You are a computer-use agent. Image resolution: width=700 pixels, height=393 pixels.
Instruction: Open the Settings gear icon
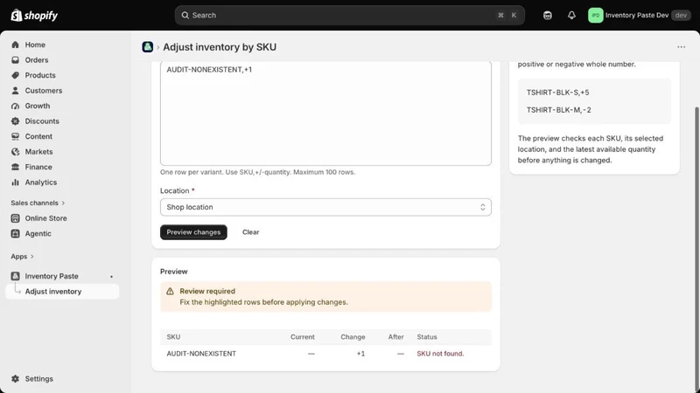[15, 379]
